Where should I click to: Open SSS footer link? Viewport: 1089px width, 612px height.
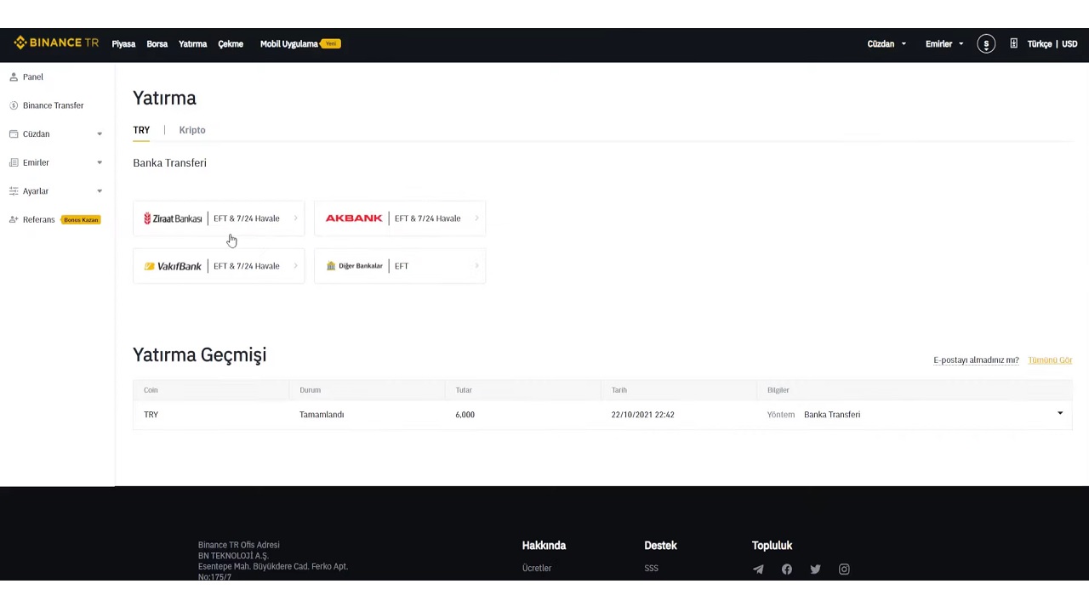pyautogui.click(x=652, y=568)
